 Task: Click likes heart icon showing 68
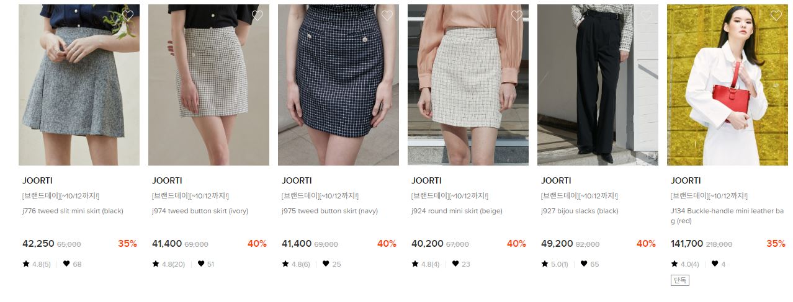66,264
